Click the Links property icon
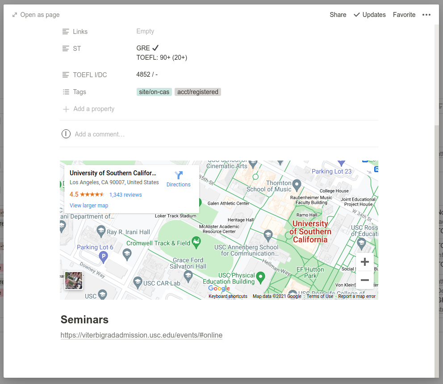The height and width of the screenshot is (384, 443). [66, 32]
